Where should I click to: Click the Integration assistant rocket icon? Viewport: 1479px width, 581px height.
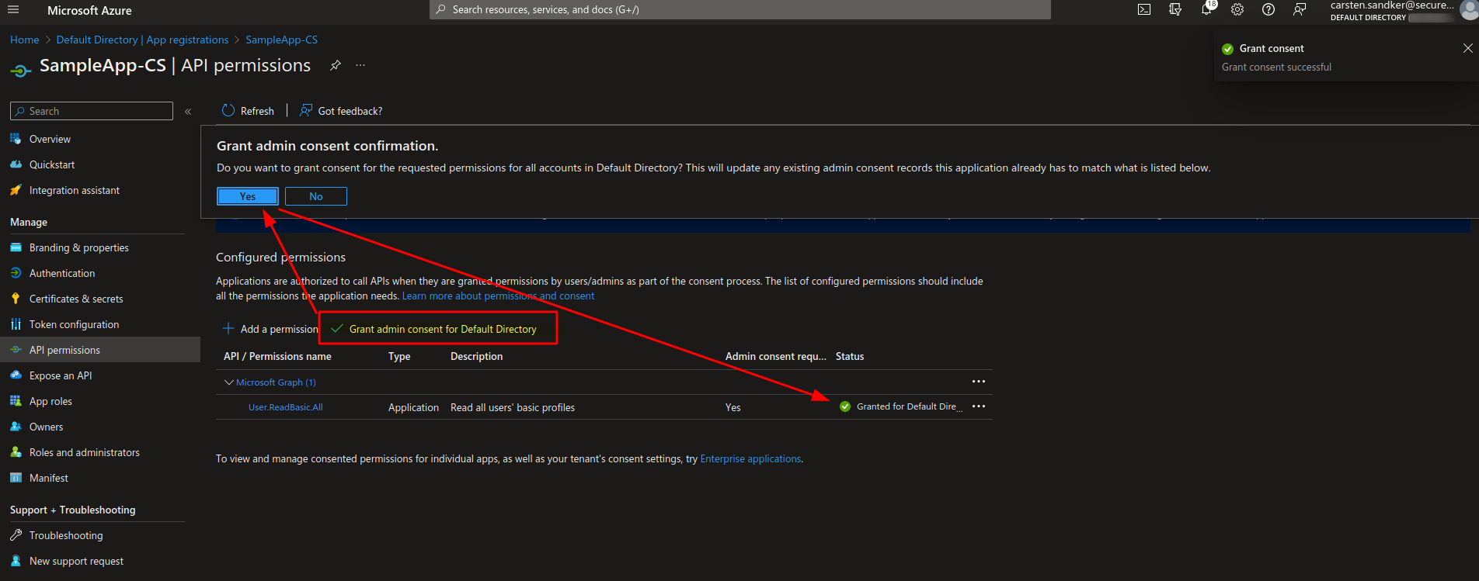[16, 190]
